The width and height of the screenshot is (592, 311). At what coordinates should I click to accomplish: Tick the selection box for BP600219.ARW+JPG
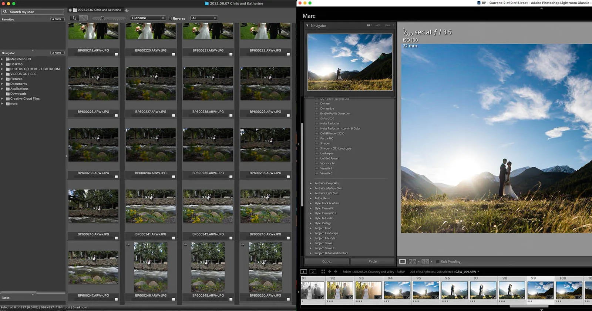pyautogui.click(x=116, y=54)
